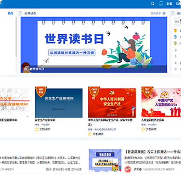Click rank number 4 circle

click(x=176, y=50)
